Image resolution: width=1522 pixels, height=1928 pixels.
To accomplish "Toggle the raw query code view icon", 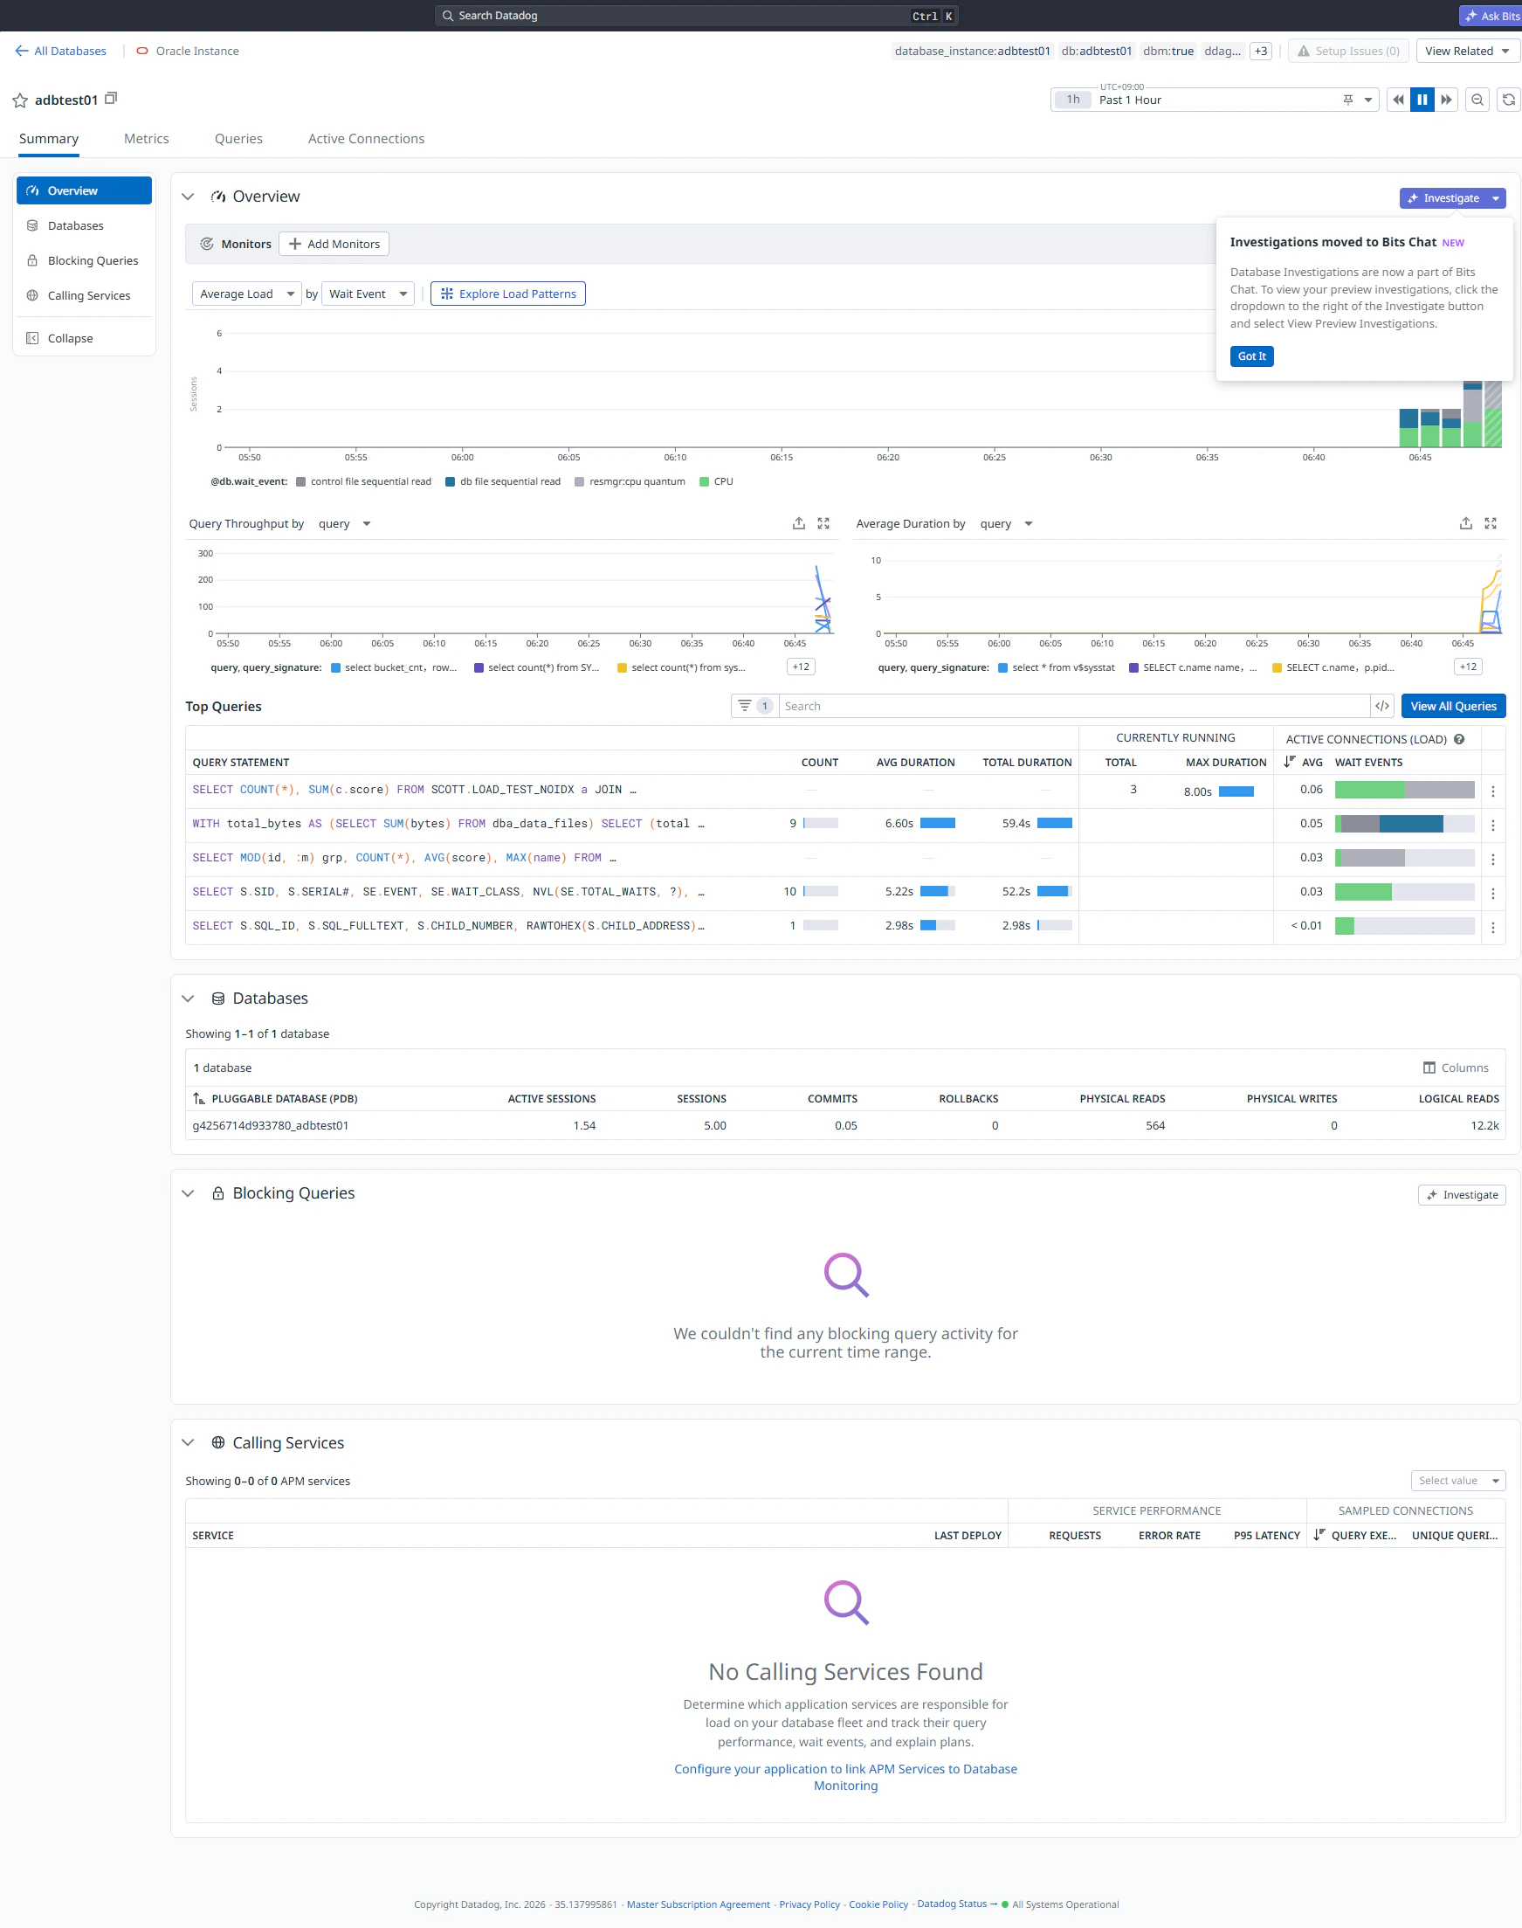I will point(1382,706).
